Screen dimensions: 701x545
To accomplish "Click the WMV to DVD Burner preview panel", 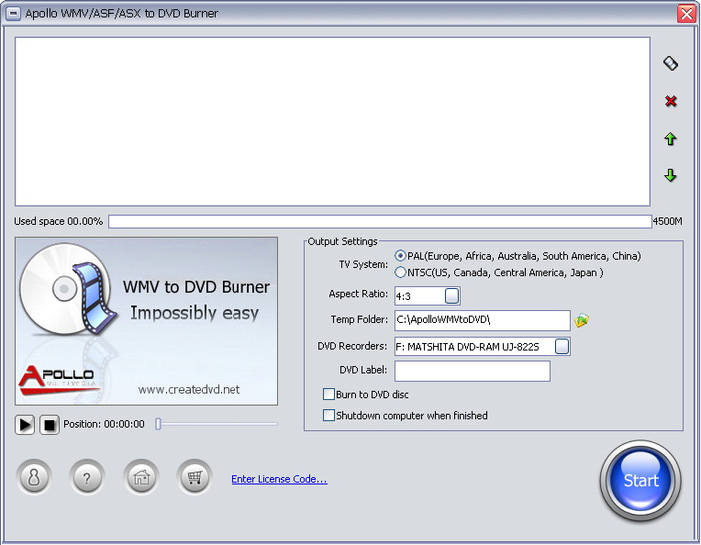I will click(146, 321).
